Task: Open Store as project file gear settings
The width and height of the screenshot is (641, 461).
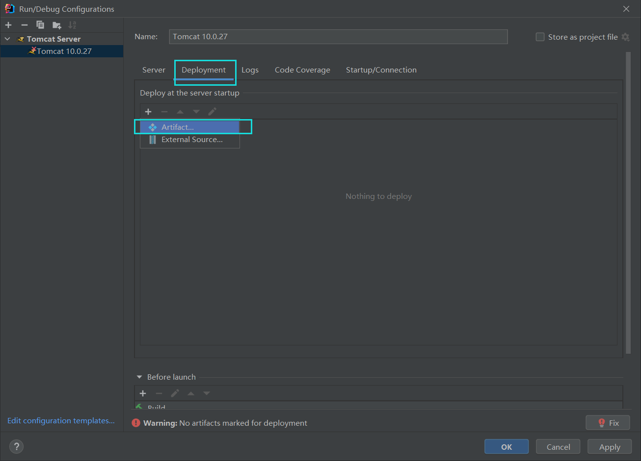Action: point(625,37)
